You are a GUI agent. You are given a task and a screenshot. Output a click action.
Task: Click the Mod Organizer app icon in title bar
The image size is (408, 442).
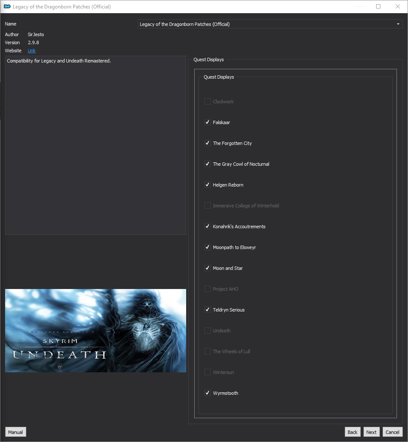(7, 6)
